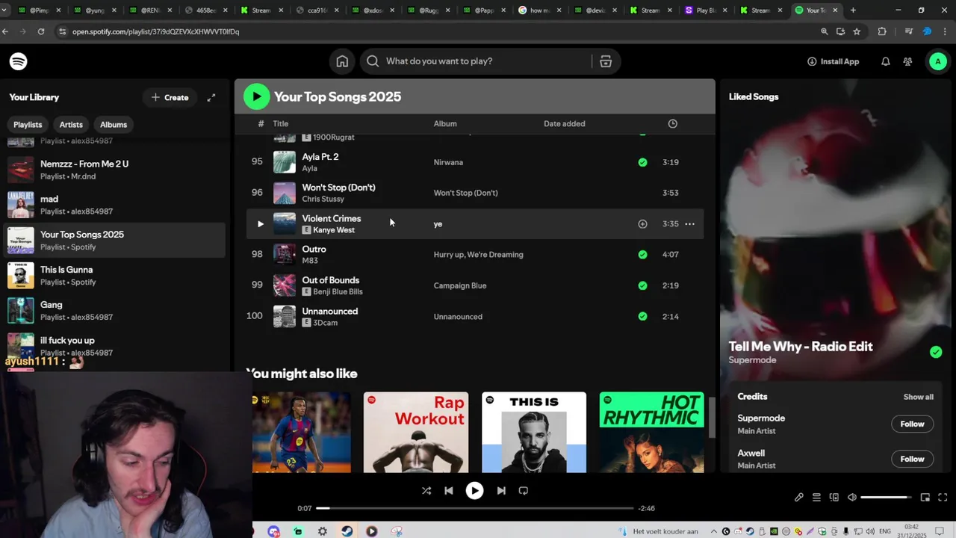Open more options for Violent Crimes
The height and width of the screenshot is (538, 956).
coord(689,223)
